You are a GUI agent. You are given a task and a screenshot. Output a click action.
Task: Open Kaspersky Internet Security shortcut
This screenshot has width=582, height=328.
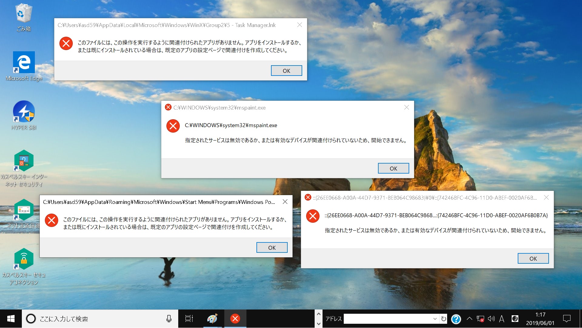[x=24, y=161]
